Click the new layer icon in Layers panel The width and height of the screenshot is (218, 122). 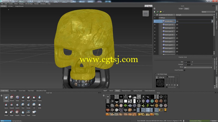point(155,12)
